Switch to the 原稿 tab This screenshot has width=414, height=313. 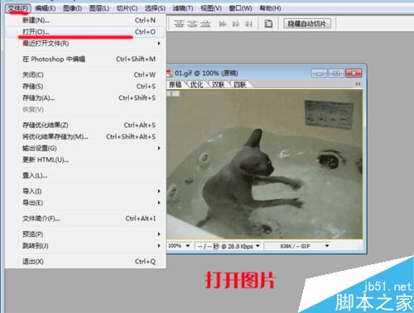pos(175,84)
